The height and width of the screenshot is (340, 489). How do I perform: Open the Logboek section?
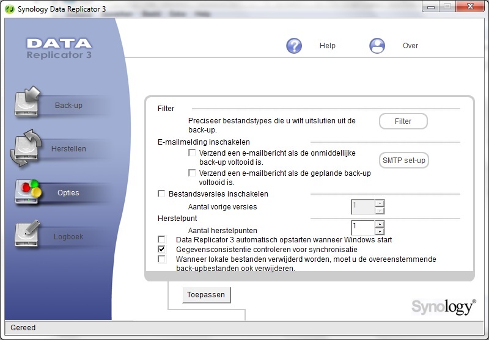click(x=68, y=237)
